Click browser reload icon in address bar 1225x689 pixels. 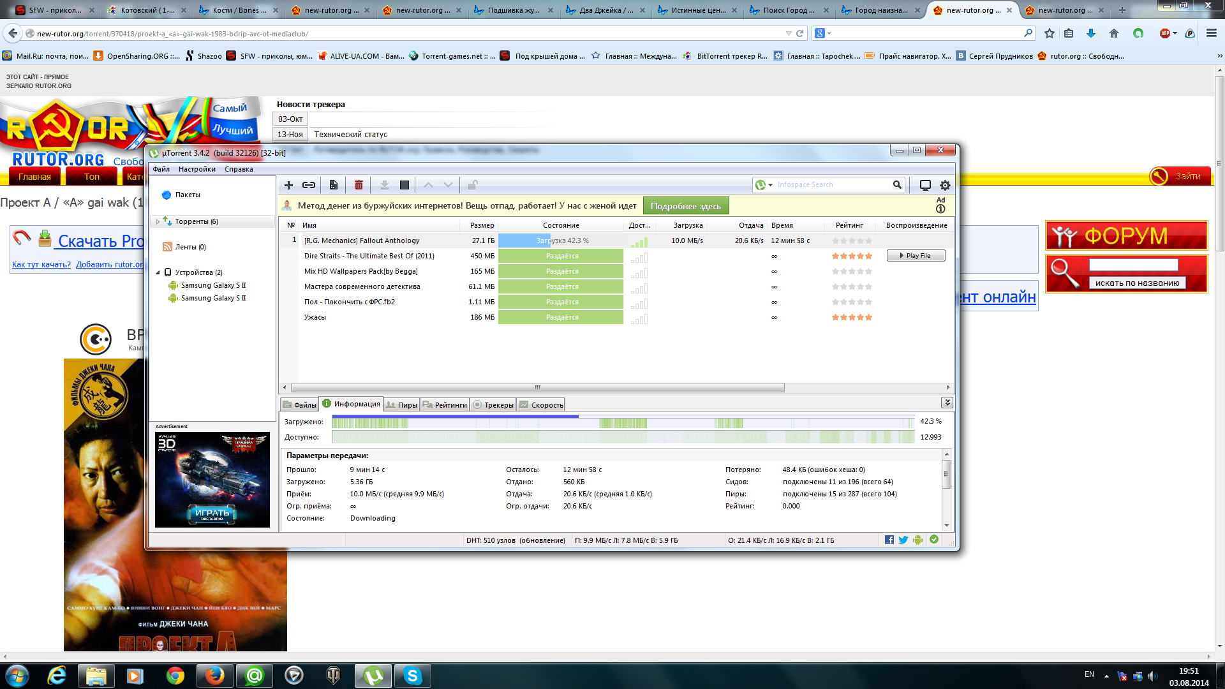point(799,33)
